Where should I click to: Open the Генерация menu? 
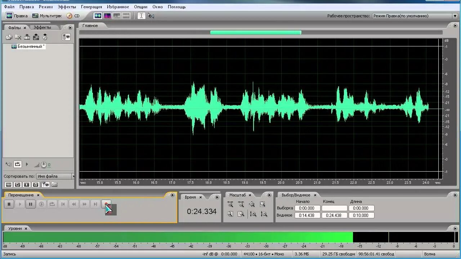pyautogui.click(x=91, y=7)
